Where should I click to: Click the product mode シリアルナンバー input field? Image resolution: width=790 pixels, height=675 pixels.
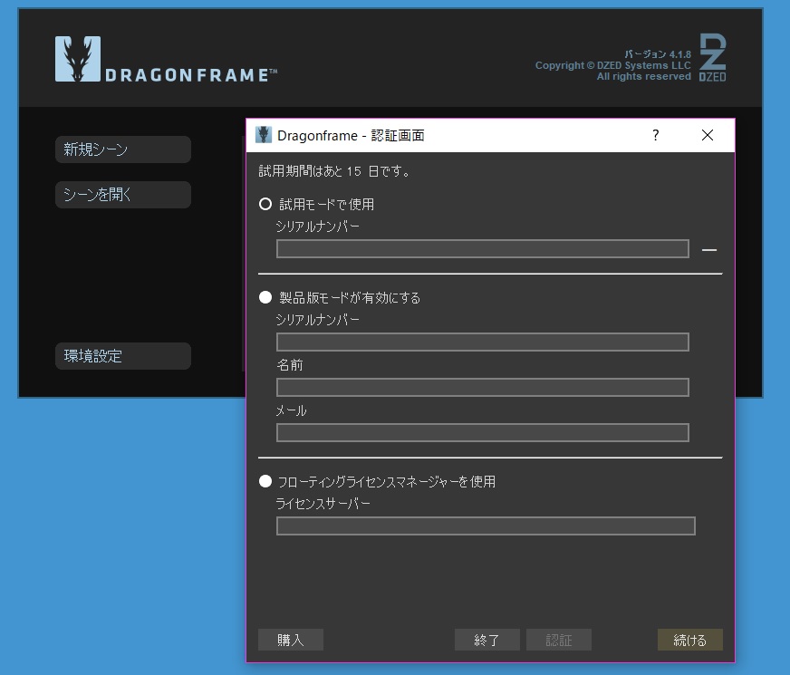click(x=483, y=342)
